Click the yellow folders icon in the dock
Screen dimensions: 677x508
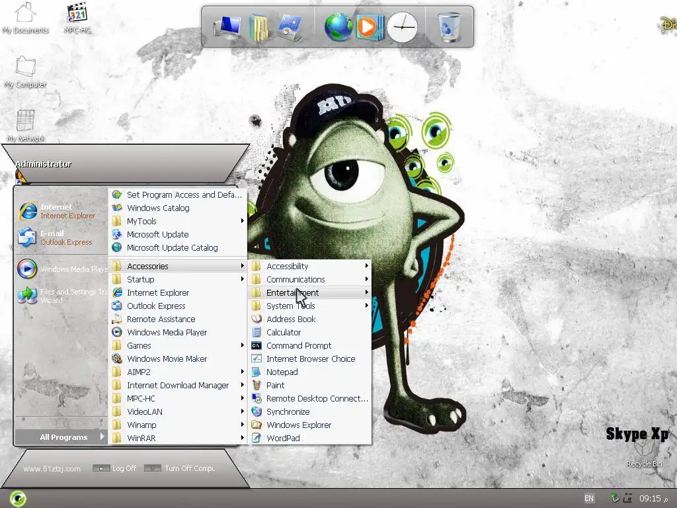[259, 28]
